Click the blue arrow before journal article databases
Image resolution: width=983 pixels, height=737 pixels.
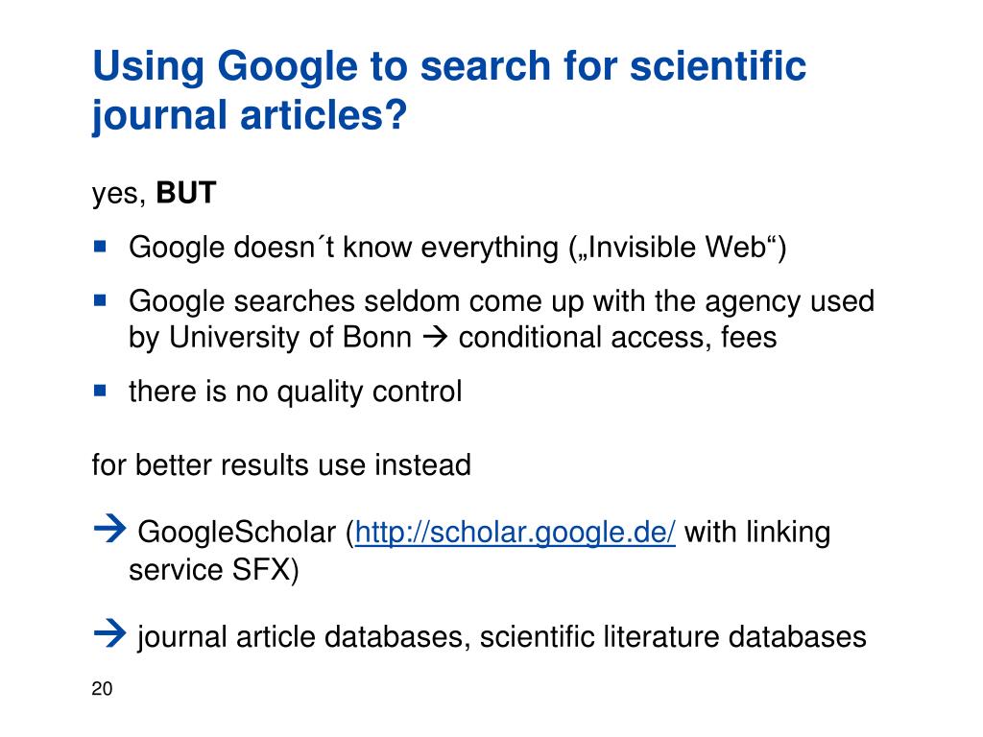tap(109, 633)
